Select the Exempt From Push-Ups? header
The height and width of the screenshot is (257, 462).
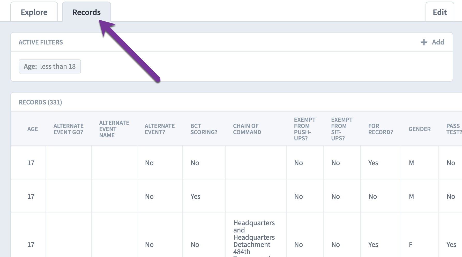coord(304,129)
